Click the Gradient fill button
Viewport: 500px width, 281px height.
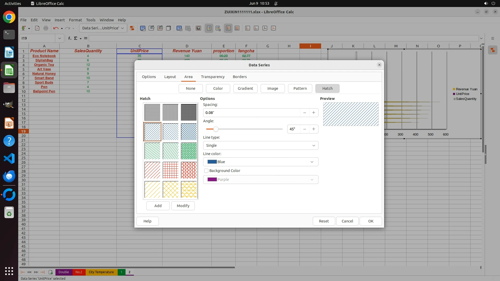[245, 88]
